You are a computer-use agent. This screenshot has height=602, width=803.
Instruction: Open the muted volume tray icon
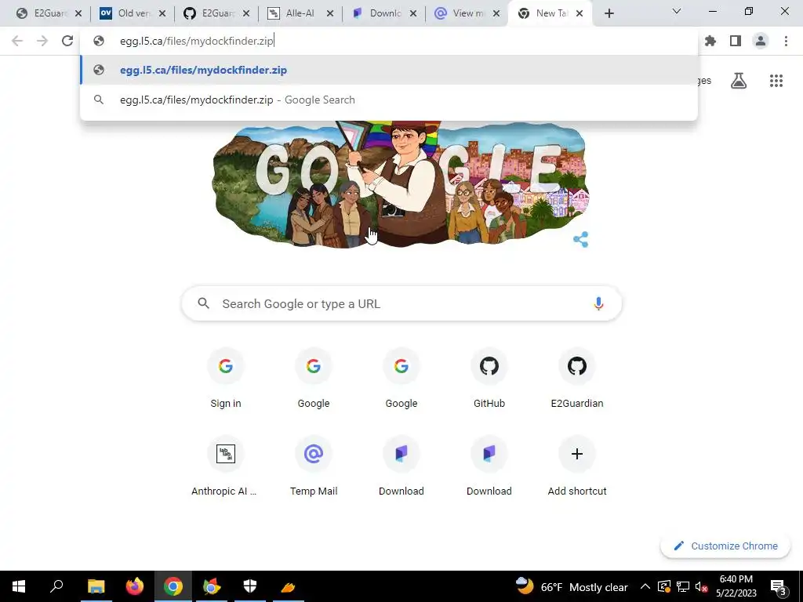[x=702, y=586]
